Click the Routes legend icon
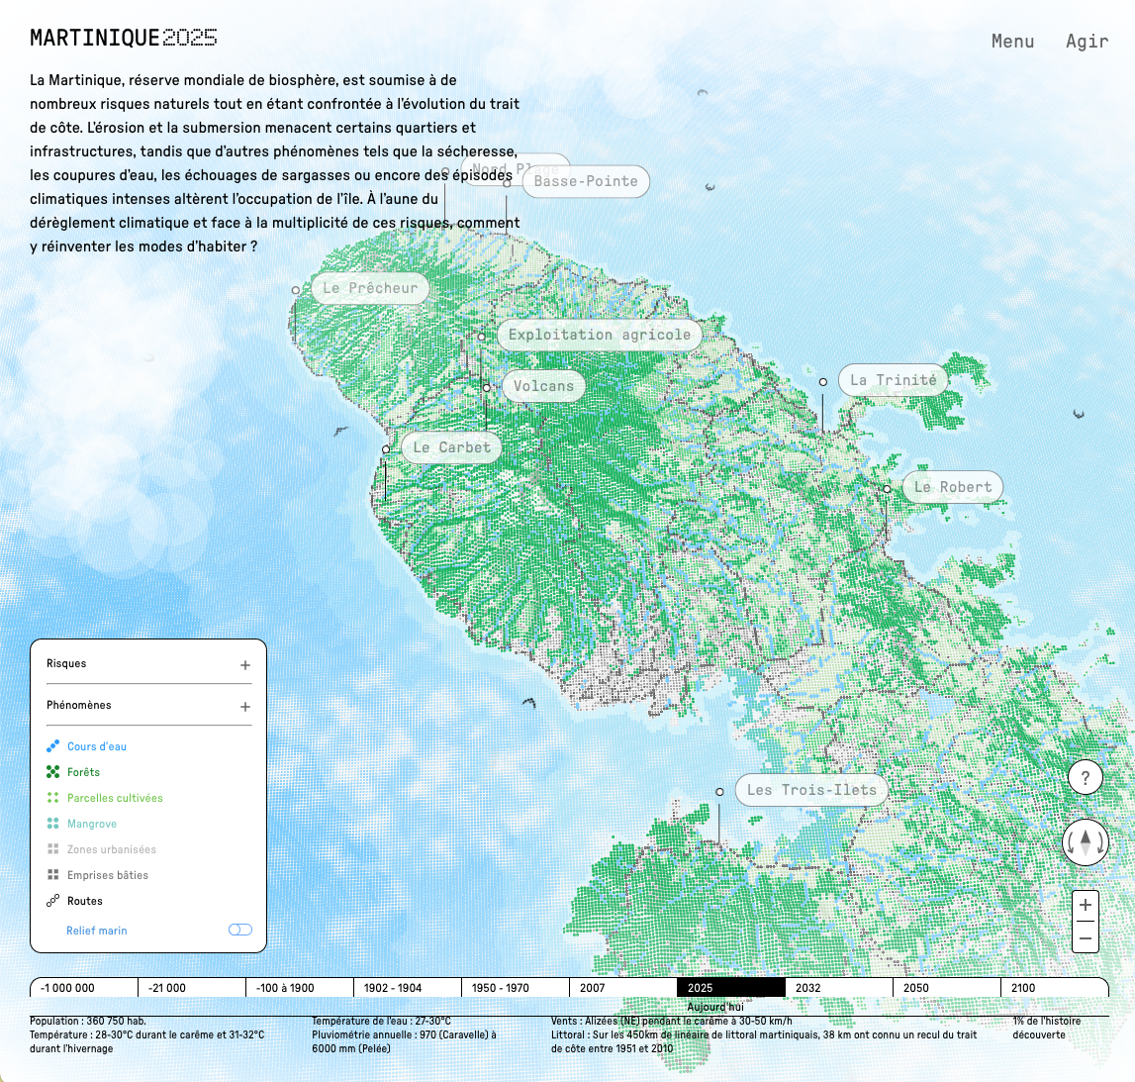This screenshot has width=1135, height=1082. click(x=53, y=901)
